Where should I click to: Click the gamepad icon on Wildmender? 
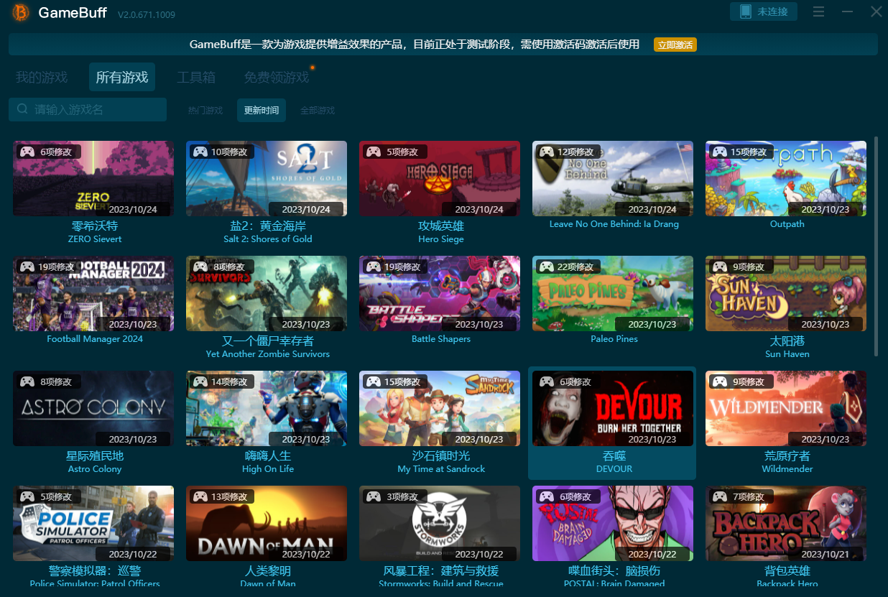(x=720, y=381)
